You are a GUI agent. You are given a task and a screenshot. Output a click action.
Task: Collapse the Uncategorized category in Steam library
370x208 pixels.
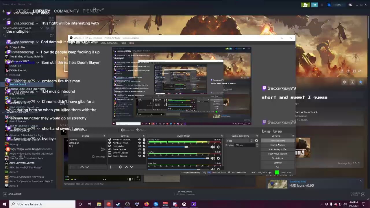pyautogui.click(x=3, y=112)
